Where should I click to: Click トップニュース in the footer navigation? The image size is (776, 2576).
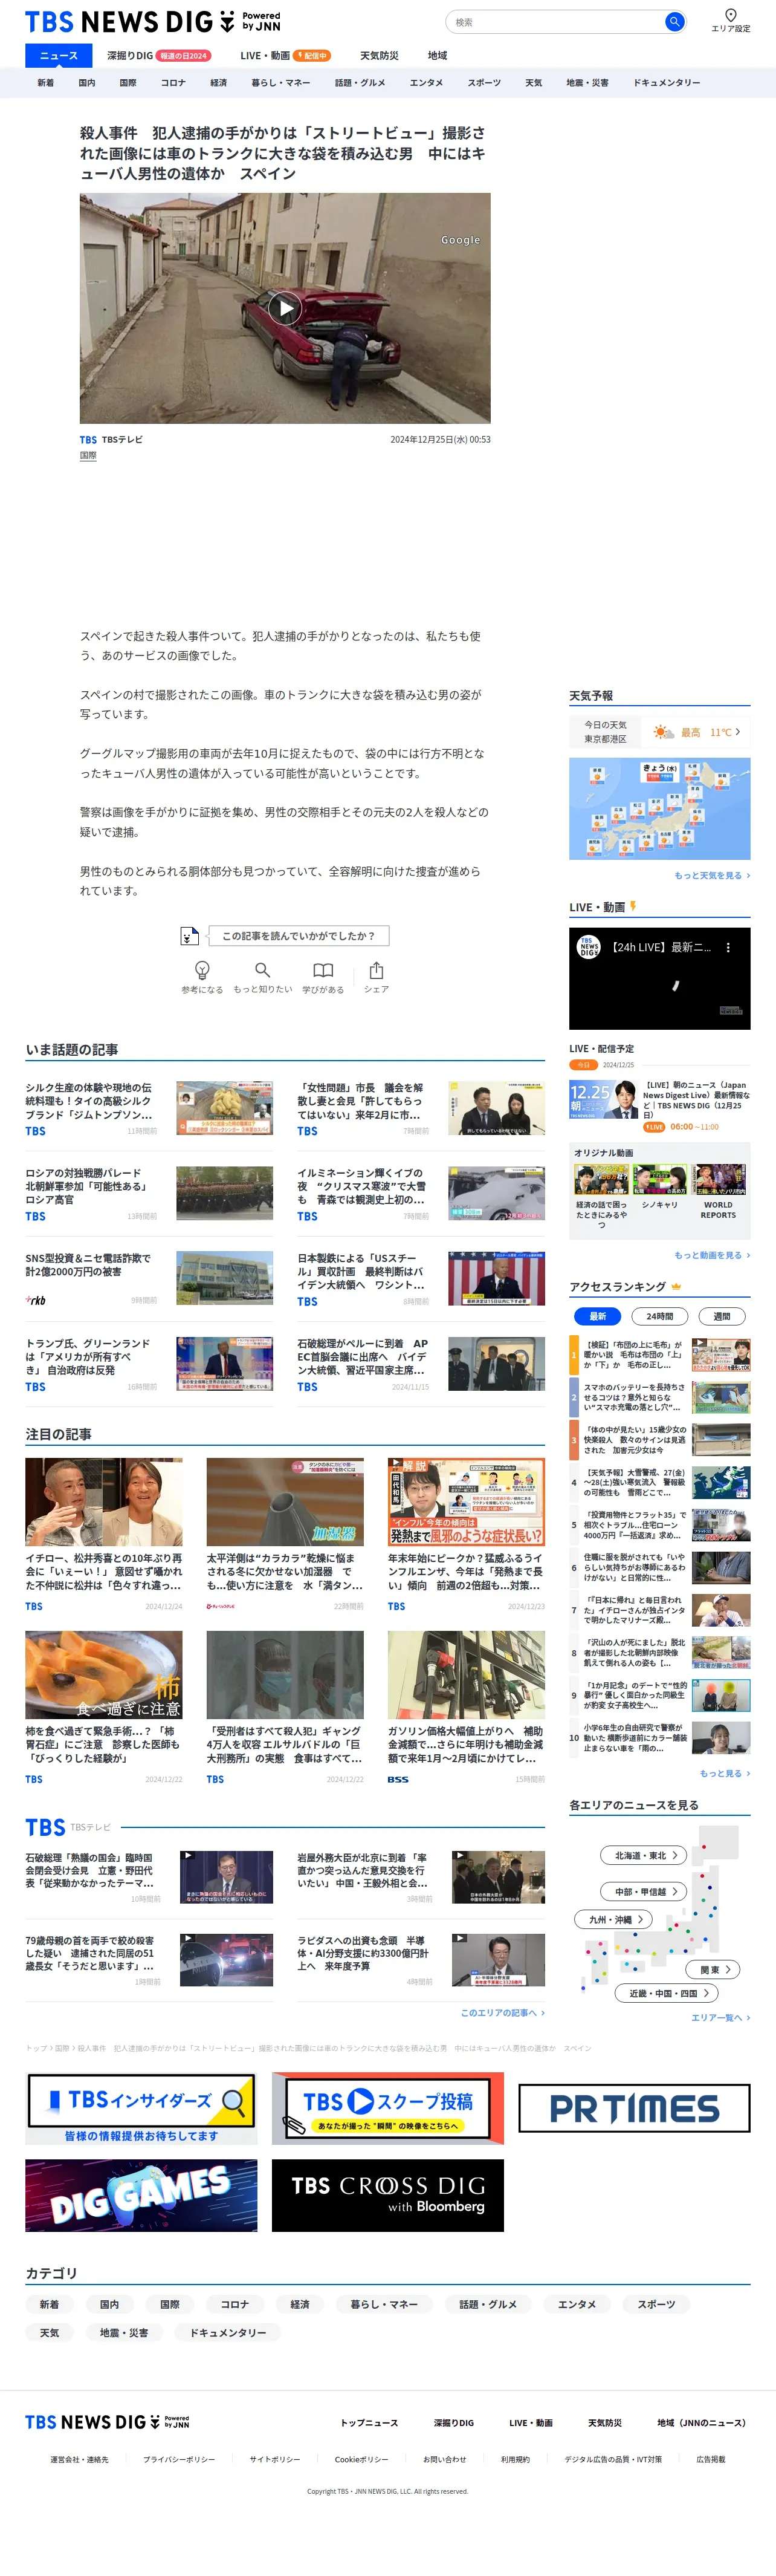click(x=369, y=2422)
